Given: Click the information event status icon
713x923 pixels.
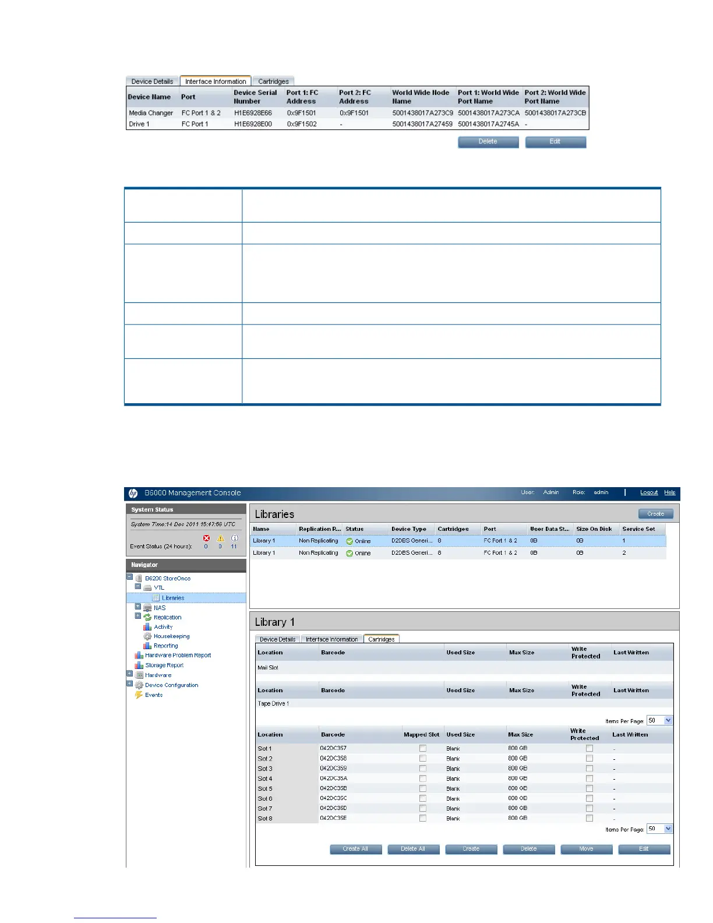Looking at the screenshot, I should click(234, 538).
